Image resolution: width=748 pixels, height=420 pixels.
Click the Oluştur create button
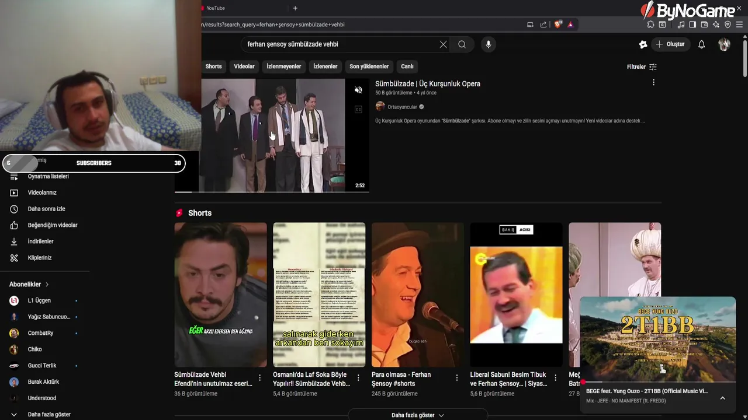coord(670,44)
